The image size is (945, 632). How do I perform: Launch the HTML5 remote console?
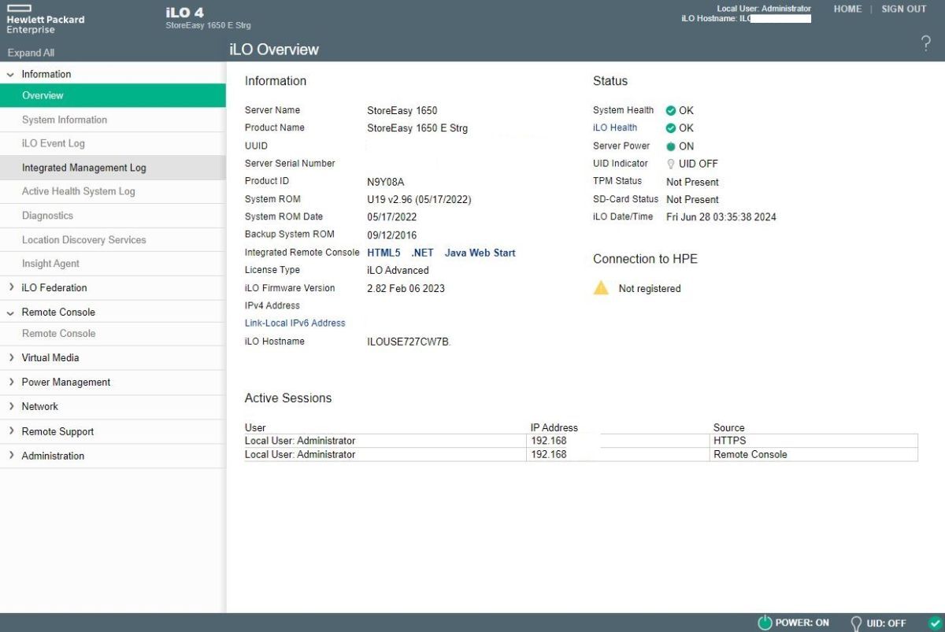384,253
